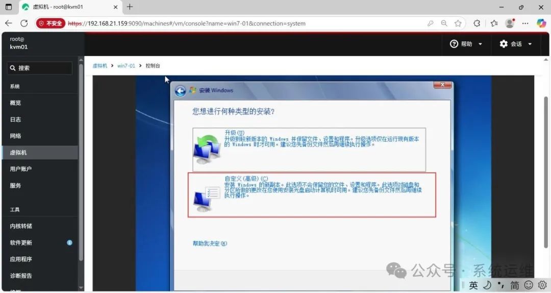Click the 软件更新 info badge icon

click(x=69, y=242)
